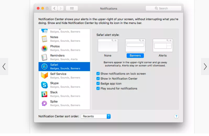Uncheck Badge app icon
This screenshot has width=209, height=136.
coord(98,83)
